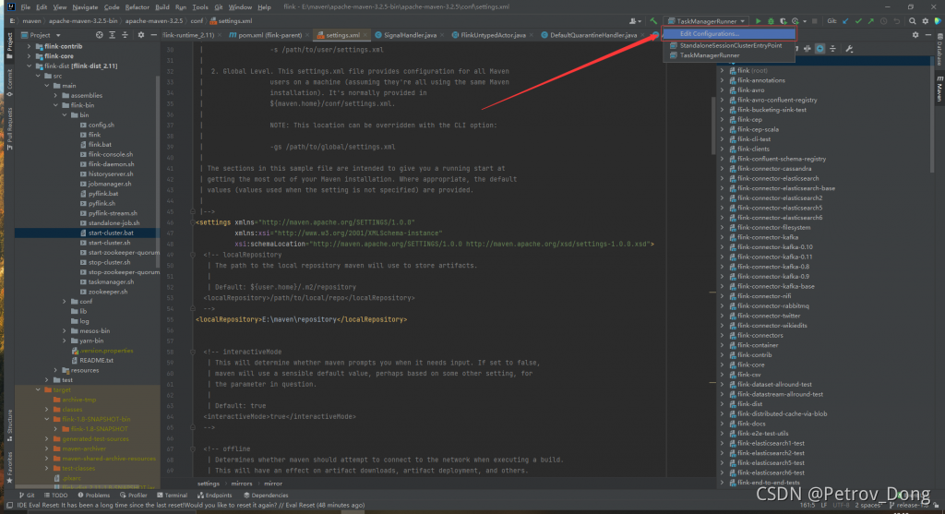Start debugging with the green bug icon
This screenshot has height=514, width=945.
(771, 21)
